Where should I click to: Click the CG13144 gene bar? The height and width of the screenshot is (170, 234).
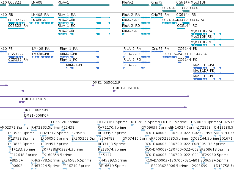(186, 11)
